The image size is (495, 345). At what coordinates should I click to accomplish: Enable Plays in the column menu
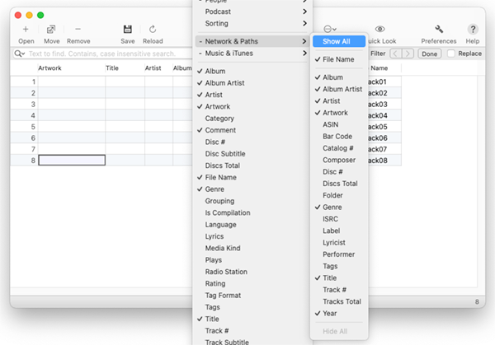[x=252, y=260]
